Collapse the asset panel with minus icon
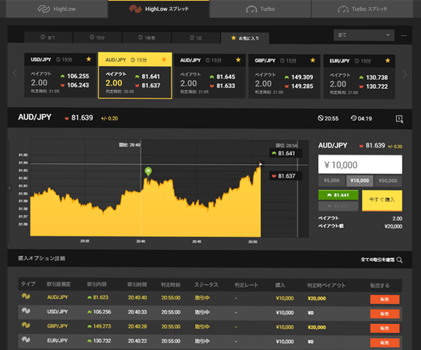 pos(404,36)
